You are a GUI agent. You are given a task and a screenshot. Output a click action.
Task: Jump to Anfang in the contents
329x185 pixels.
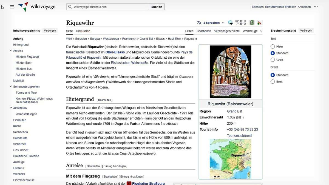[18, 39]
